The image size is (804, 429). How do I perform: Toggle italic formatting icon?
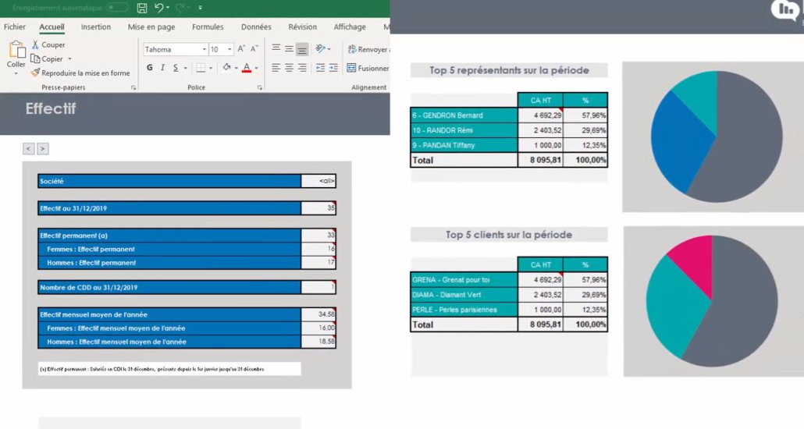coord(162,68)
